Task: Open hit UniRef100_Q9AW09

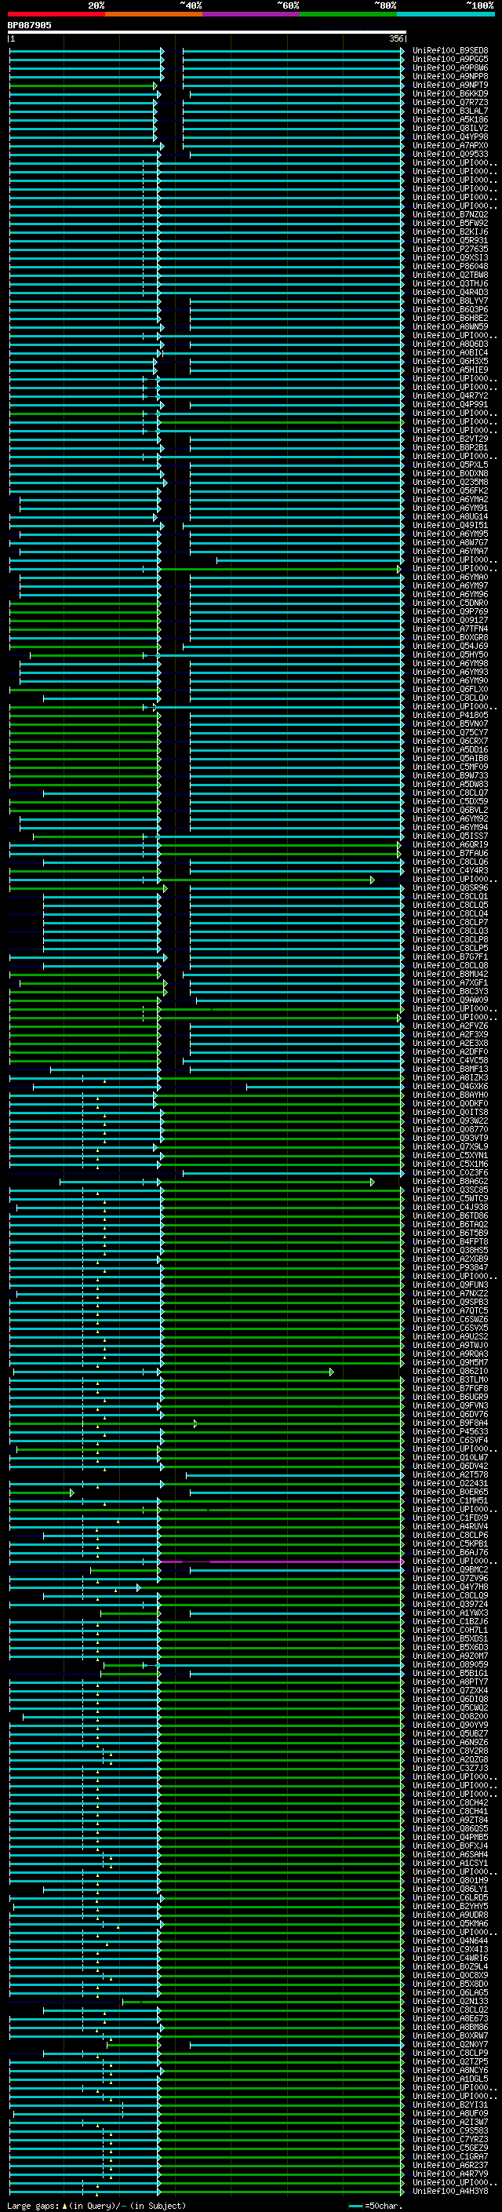Action: point(450,1000)
